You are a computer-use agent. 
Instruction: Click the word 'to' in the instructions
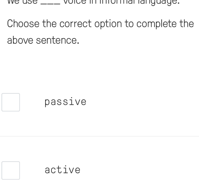point(129,24)
